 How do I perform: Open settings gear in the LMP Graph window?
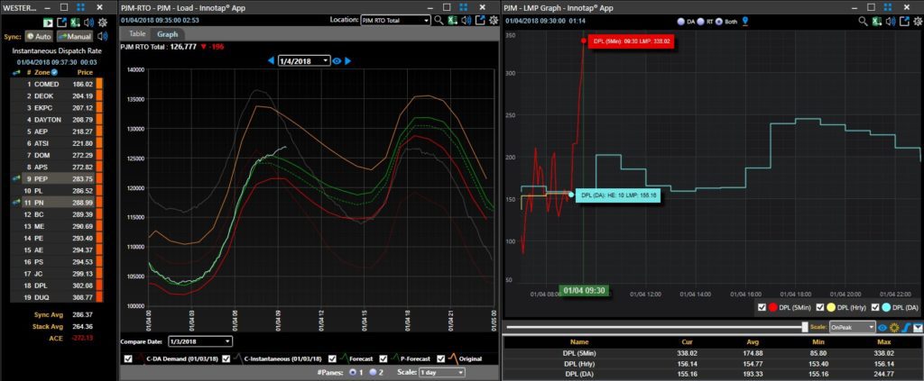point(917,21)
